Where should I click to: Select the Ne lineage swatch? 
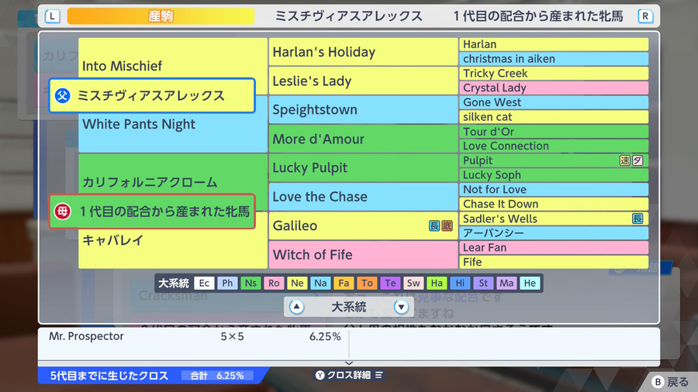(297, 283)
